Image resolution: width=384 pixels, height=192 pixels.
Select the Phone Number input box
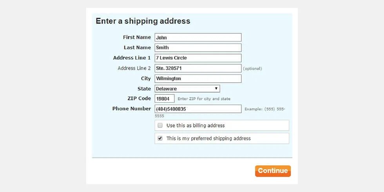pos(198,109)
